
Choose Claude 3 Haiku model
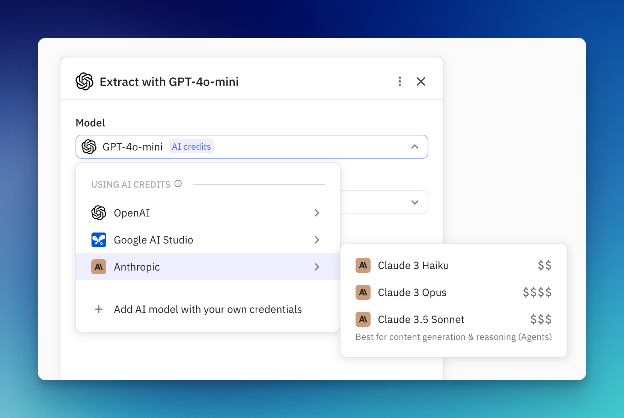(x=454, y=265)
